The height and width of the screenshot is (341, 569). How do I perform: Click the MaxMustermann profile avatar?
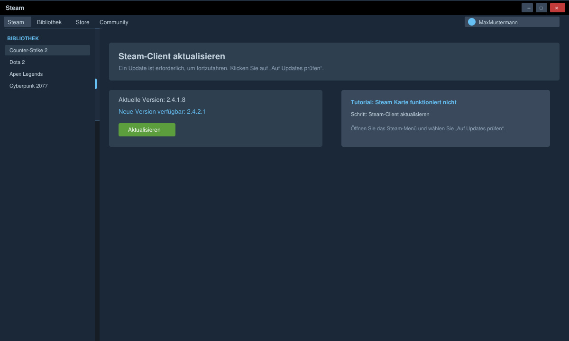(472, 22)
